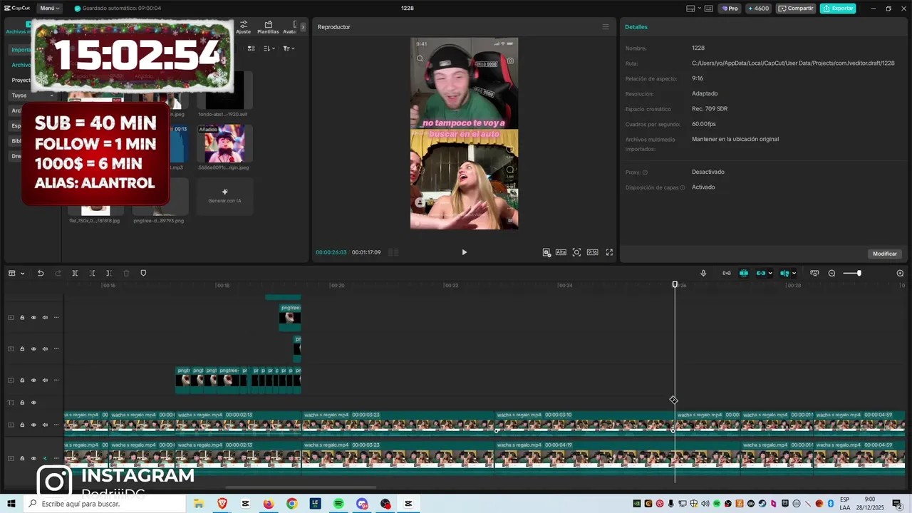Viewport: 912px width, 513px height.
Task: Open Spotify from the Windows taskbar
Action: tap(338, 504)
